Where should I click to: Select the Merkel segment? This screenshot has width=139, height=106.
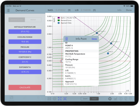click(x=33, y=20)
